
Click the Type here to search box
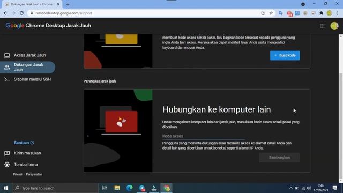tap(55, 188)
